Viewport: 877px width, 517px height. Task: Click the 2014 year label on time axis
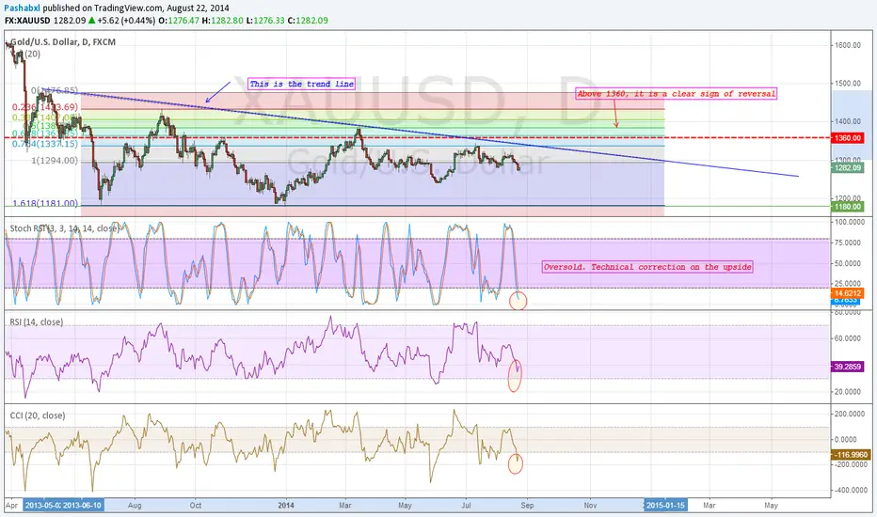[286, 506]
